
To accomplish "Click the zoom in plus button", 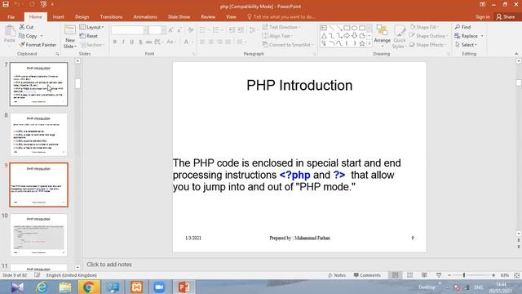I will click(x=493, y=275).
